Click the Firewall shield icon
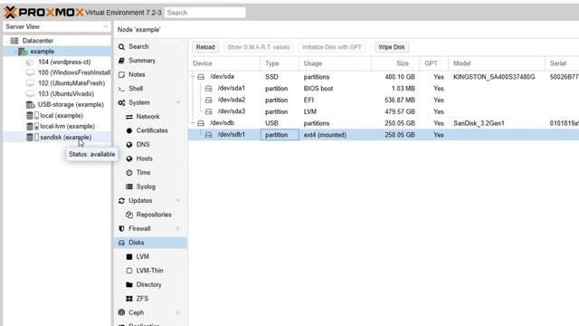Viewport: 579px width, 326px height. (x=121, y=229)
